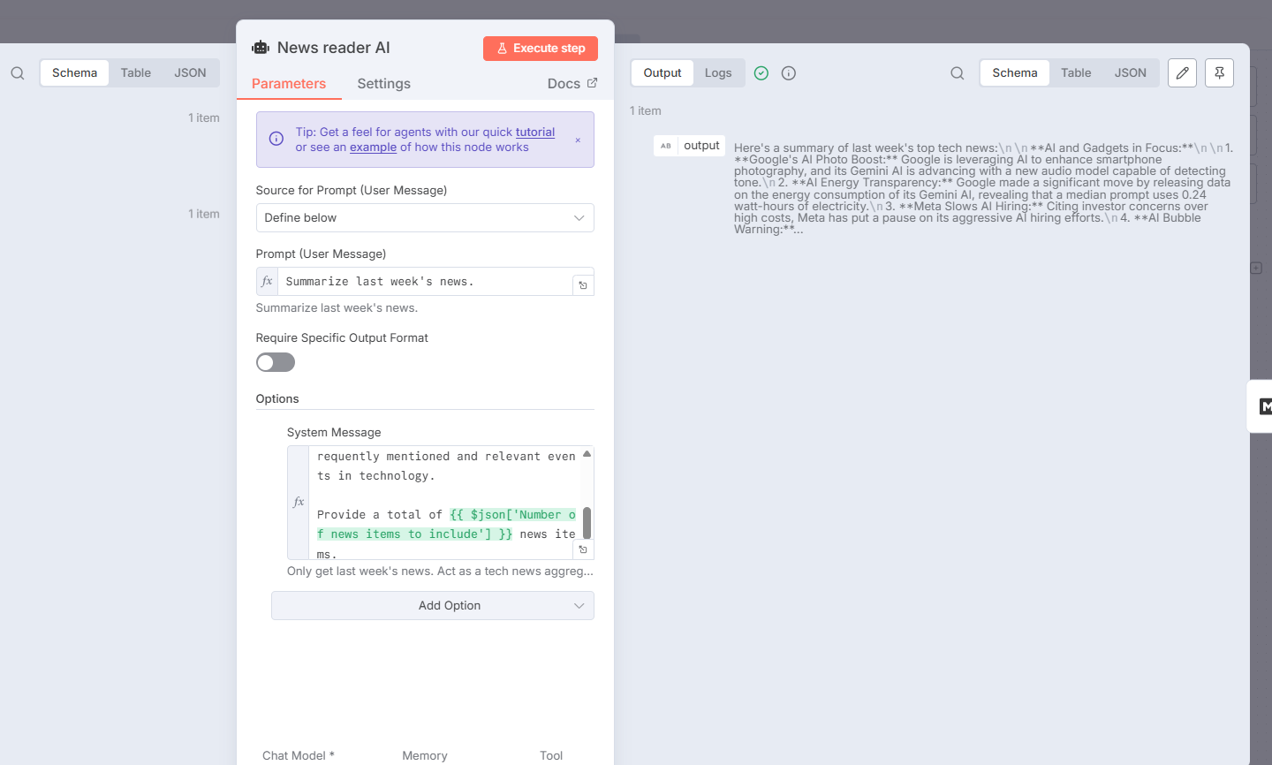The height and width of the screenshot is (765, 1272).
Task: Click the edit output pencil icon
Action: [1182, 73]
